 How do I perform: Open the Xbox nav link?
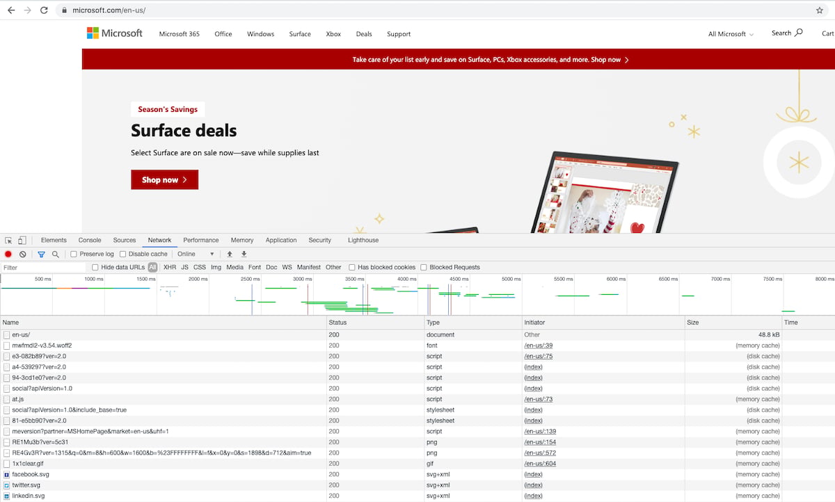(333, 33)
